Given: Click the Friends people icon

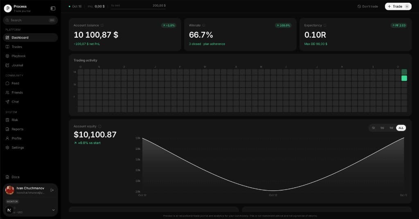Looking at the screenshot, I should point(7,93).
